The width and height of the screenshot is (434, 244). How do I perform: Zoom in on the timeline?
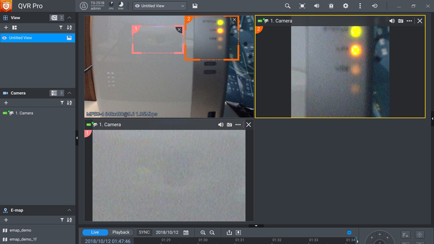[x=203, y=232]
